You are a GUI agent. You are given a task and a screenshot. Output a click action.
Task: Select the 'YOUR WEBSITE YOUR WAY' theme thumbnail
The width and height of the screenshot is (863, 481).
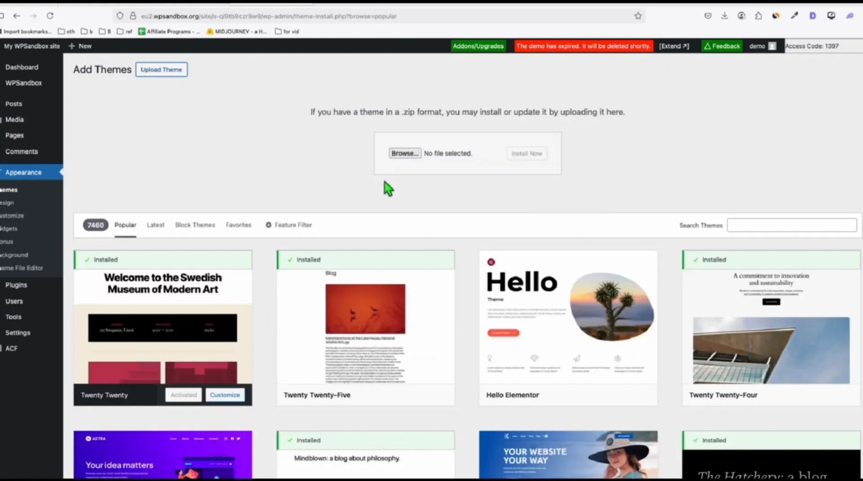tap(569, 455)
